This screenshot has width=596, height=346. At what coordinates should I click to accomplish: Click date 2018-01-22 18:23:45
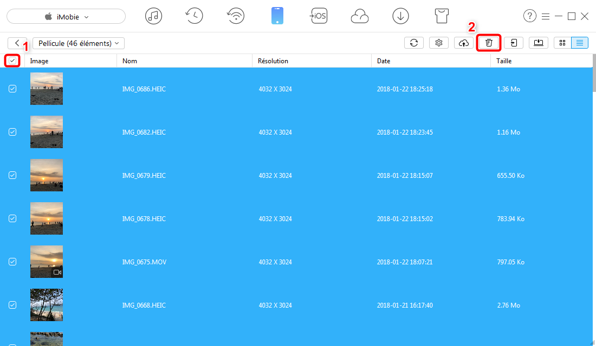tap(405, 132)
